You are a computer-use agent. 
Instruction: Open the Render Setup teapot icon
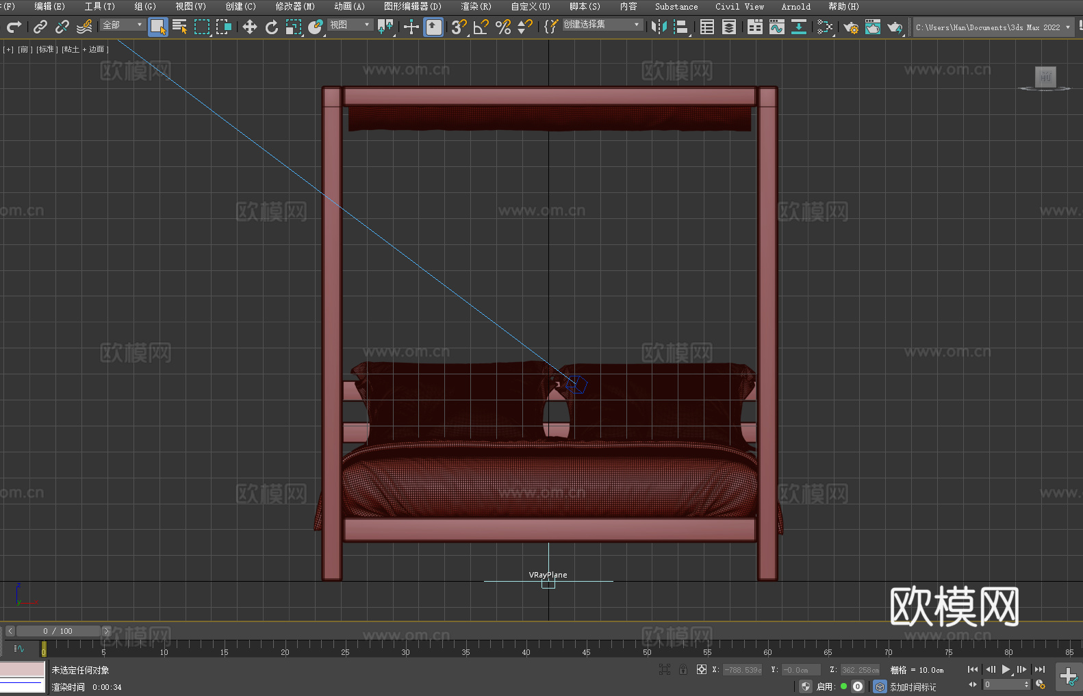point(850,27)
